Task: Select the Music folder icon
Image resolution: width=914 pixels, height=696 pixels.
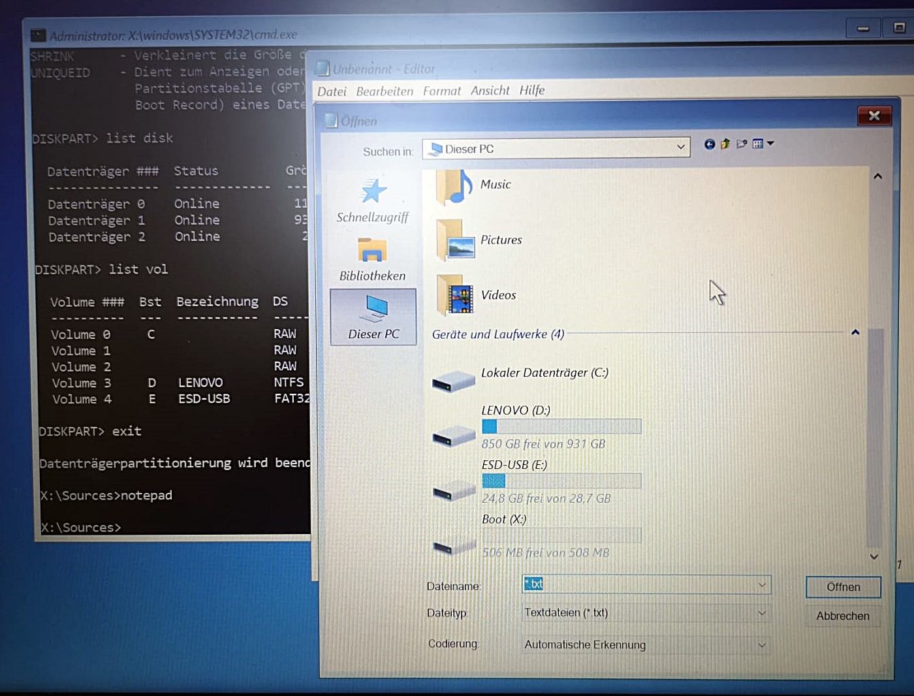Action: point(454,187)
